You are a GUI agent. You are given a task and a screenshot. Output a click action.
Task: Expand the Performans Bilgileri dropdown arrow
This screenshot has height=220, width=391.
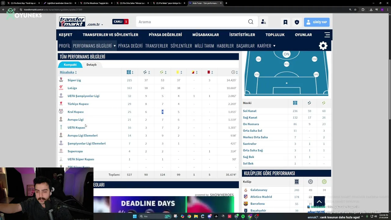115,46
